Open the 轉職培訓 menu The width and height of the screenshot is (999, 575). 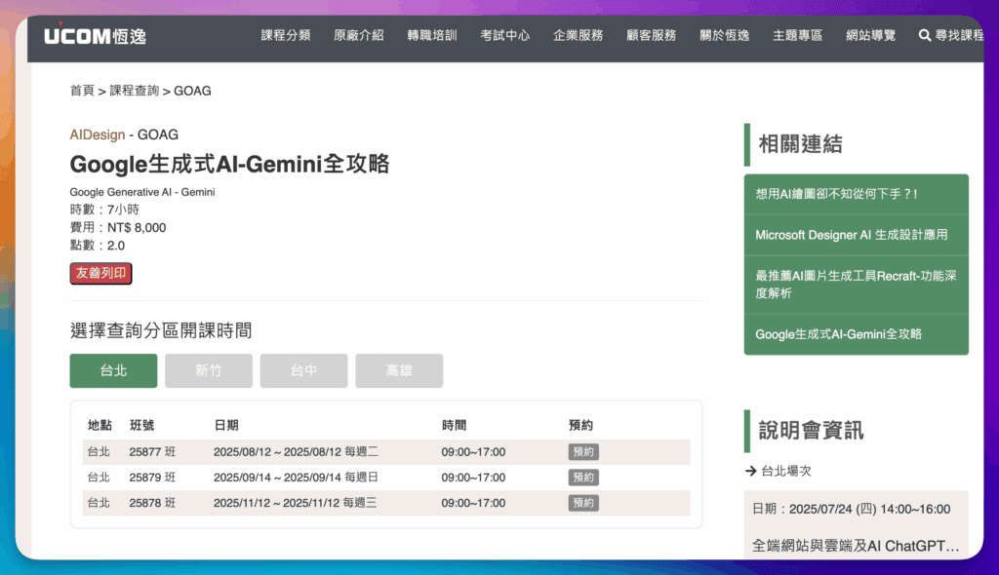click(432, 36)
